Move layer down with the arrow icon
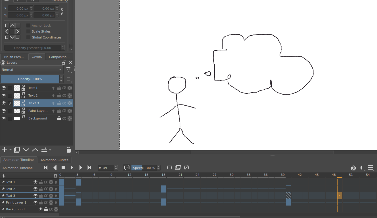The height and width of the screenshot is (218, 377). [26, 150]
